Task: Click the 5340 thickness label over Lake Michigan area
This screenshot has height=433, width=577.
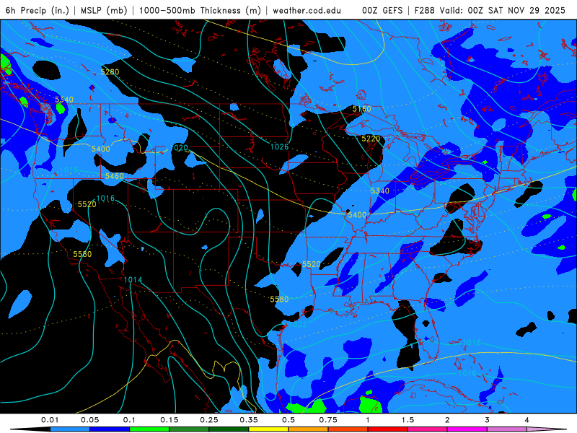Action: pyautogui.click(x=380, y=191)
